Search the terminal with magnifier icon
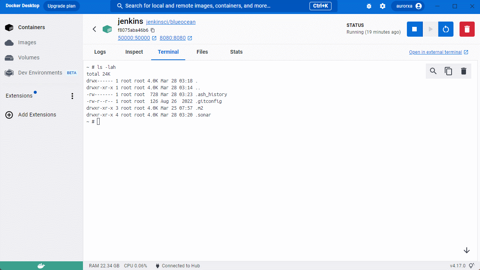 click(433, 71)
